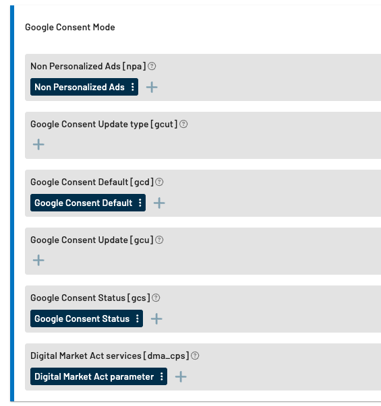Add variable to Google Consent Update type
The height and width of the screenshot is (406, 381).
pos(38,145)
